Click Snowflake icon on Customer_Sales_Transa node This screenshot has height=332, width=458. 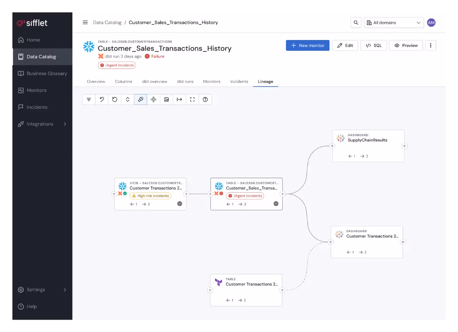pyautogui.click(x=219, y=186)
